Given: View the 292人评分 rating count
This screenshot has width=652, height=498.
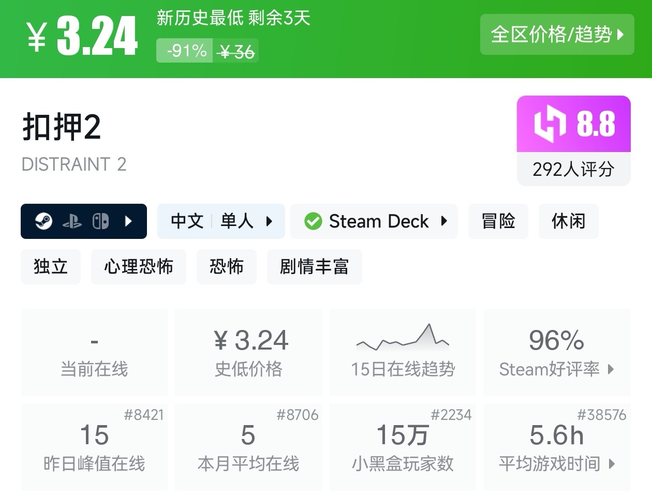Looking at the screenshot, I should pos(573,169).
